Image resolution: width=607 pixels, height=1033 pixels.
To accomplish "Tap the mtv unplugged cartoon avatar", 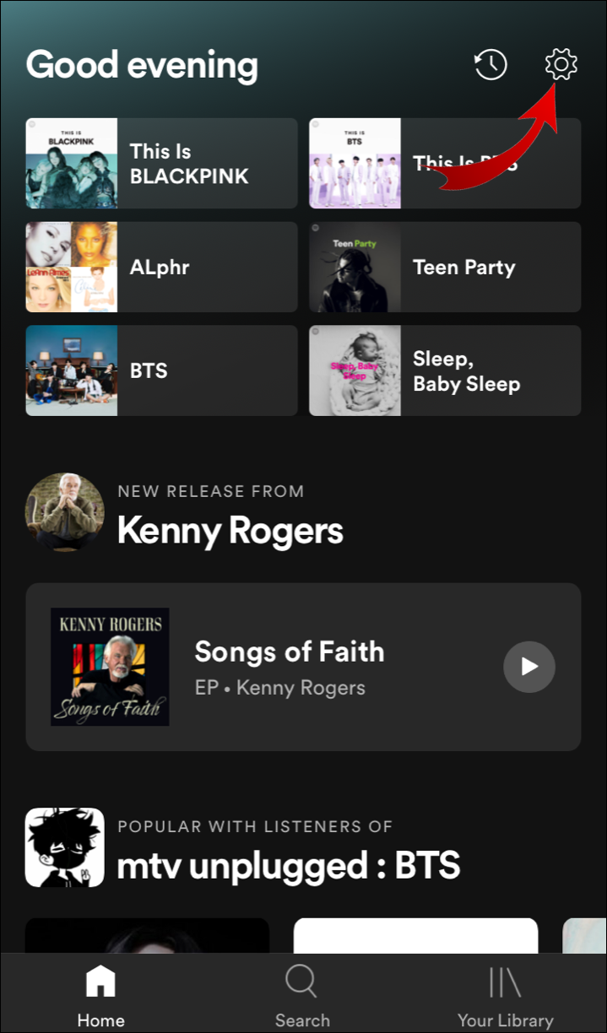I will [65, 847].
